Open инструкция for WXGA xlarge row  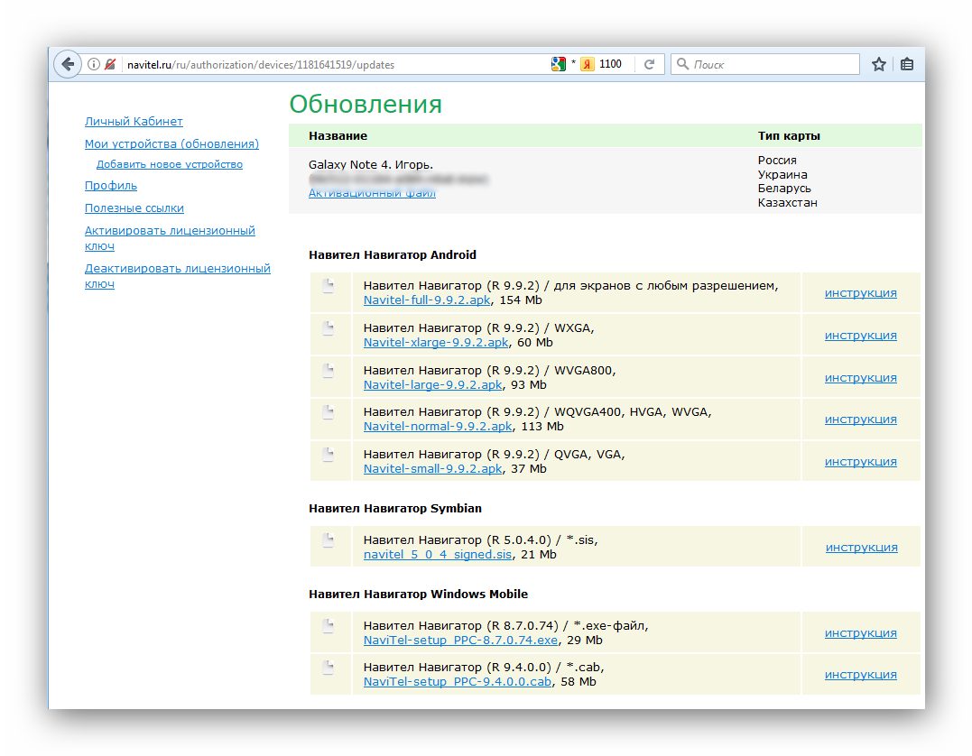[860, 336]
